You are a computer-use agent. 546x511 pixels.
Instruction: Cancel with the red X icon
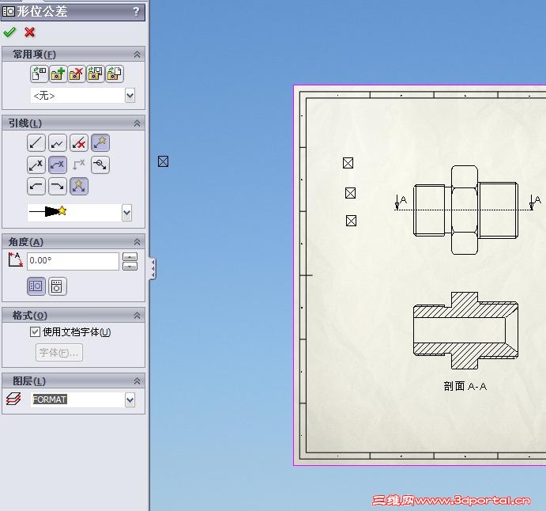(x=29, y=32)
